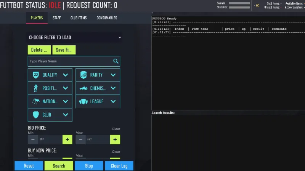Viewport: 305px width, 171px height.
Task: Switch to the Consumables tab
Action: [107, 18]
